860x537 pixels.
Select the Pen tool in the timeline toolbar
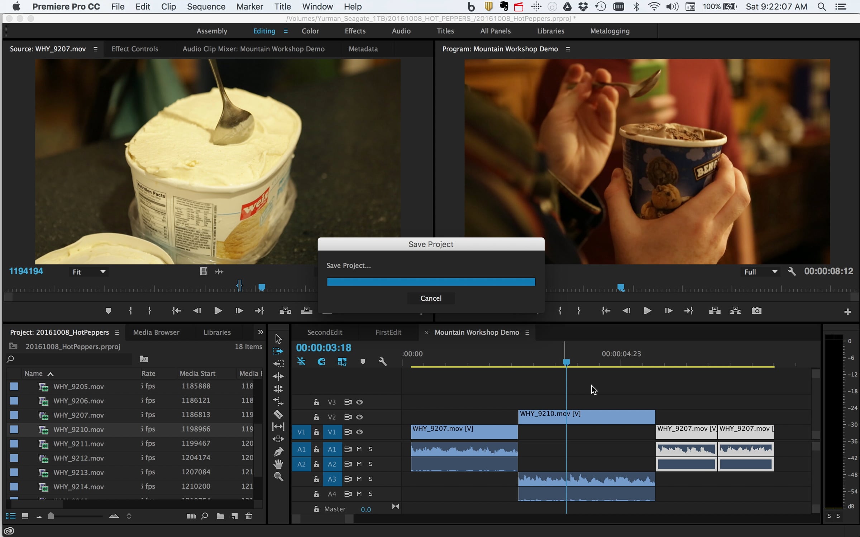(279, 451)
